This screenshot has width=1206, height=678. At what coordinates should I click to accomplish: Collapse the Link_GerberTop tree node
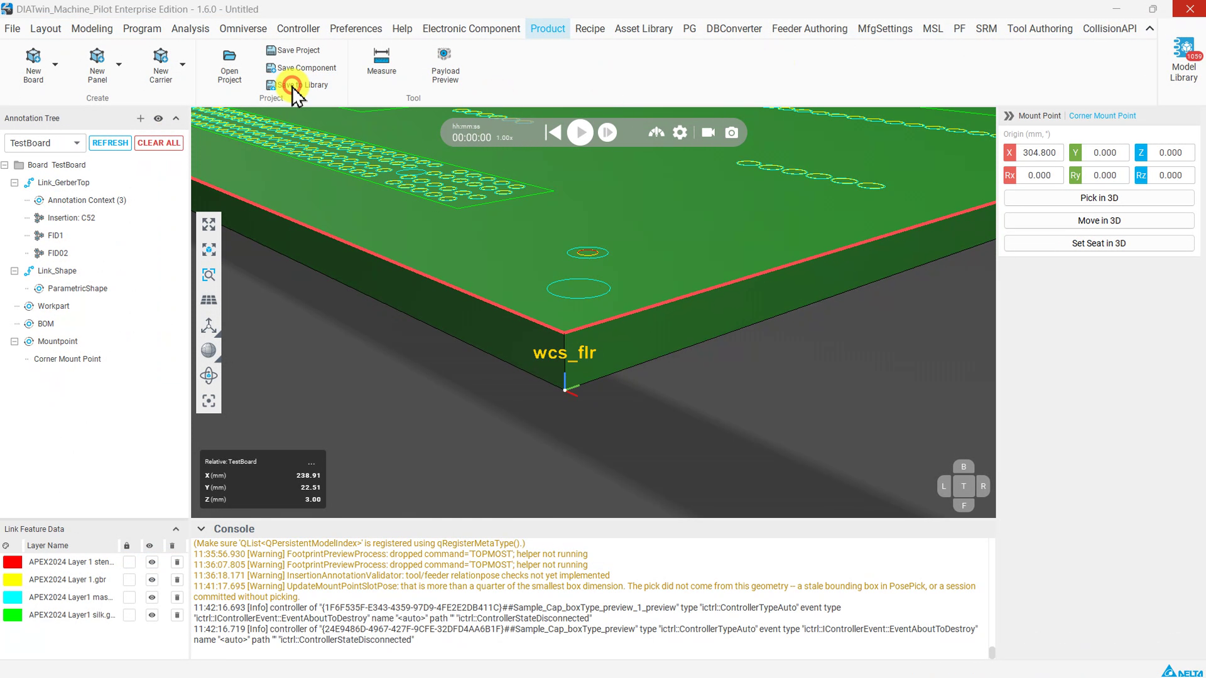tap(14, 183)
